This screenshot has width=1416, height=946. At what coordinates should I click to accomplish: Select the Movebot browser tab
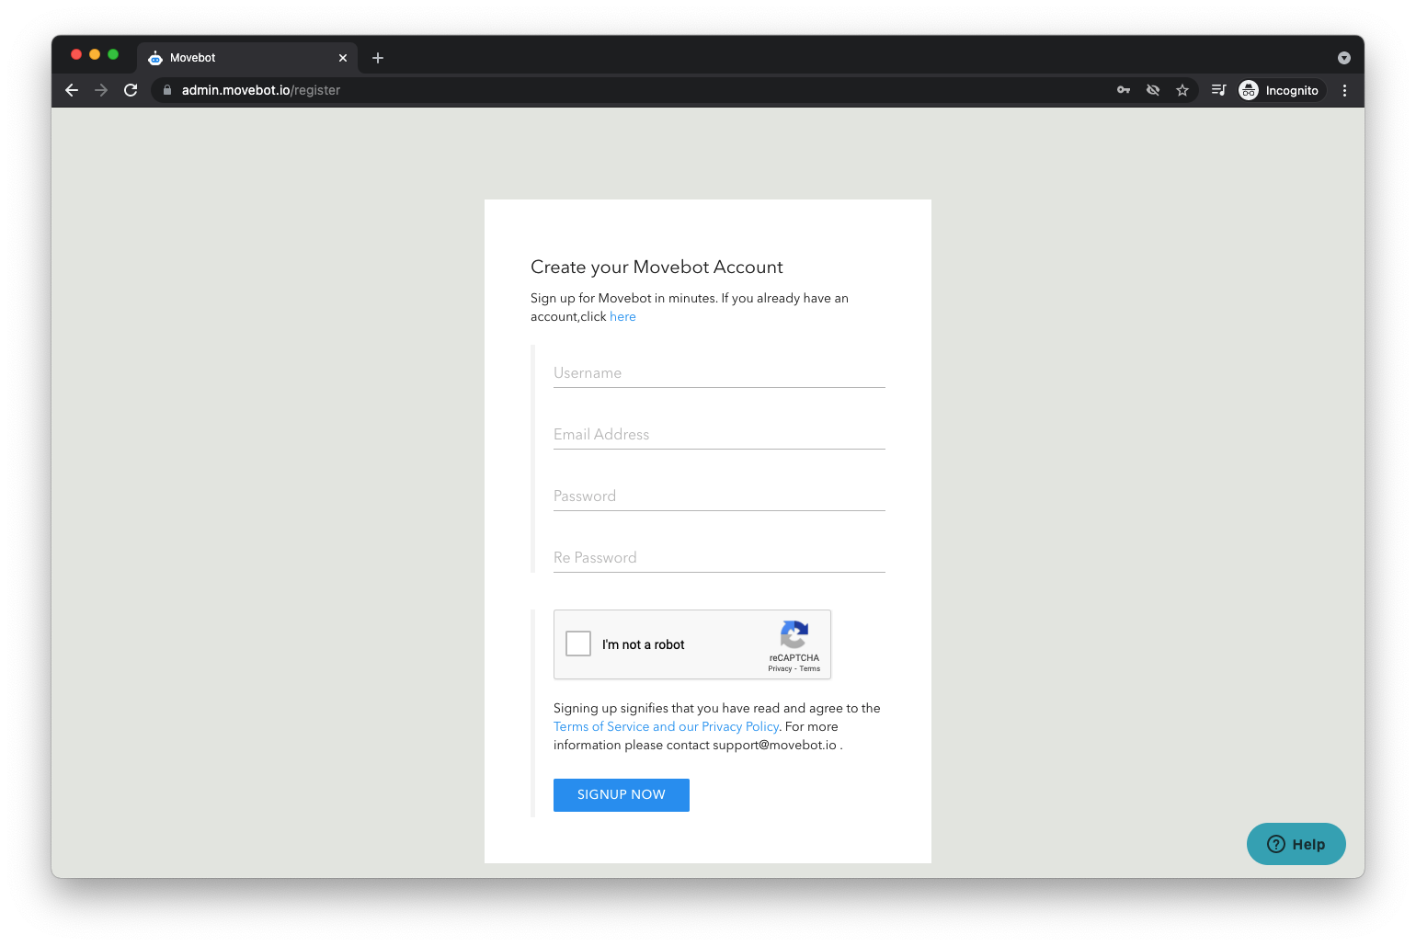click(247, 58)
